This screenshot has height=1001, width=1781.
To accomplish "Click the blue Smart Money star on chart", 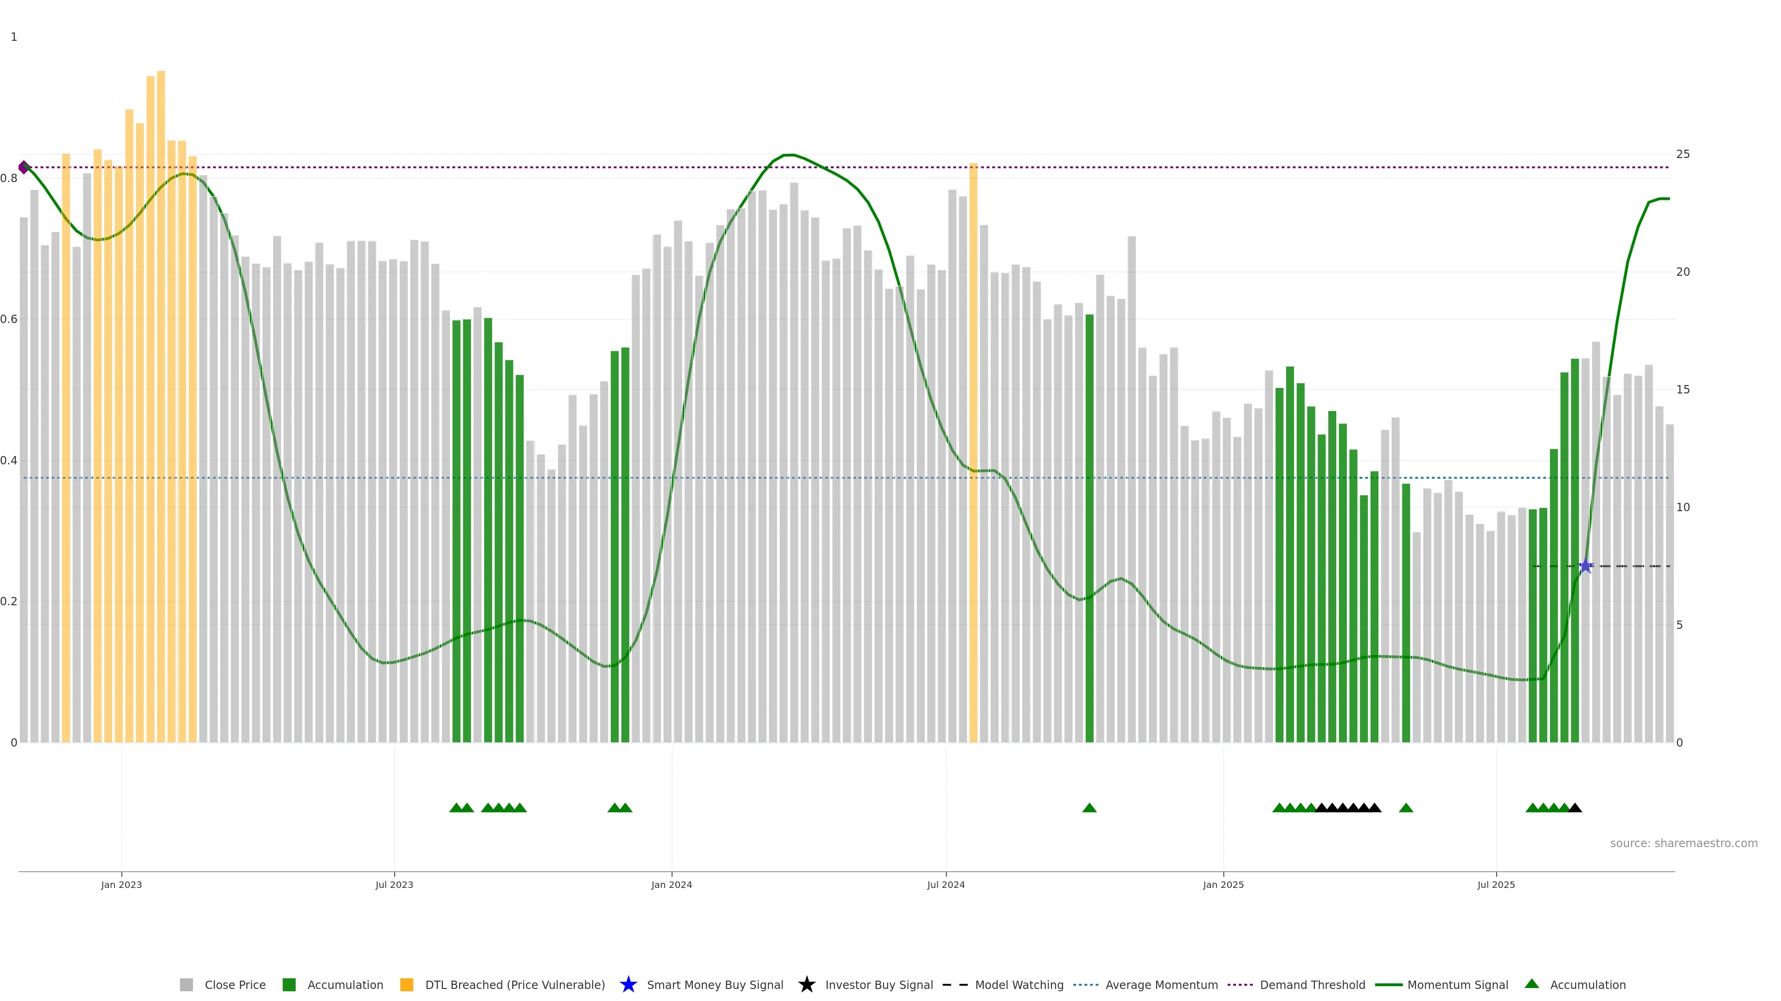I will click(1585, 566).
